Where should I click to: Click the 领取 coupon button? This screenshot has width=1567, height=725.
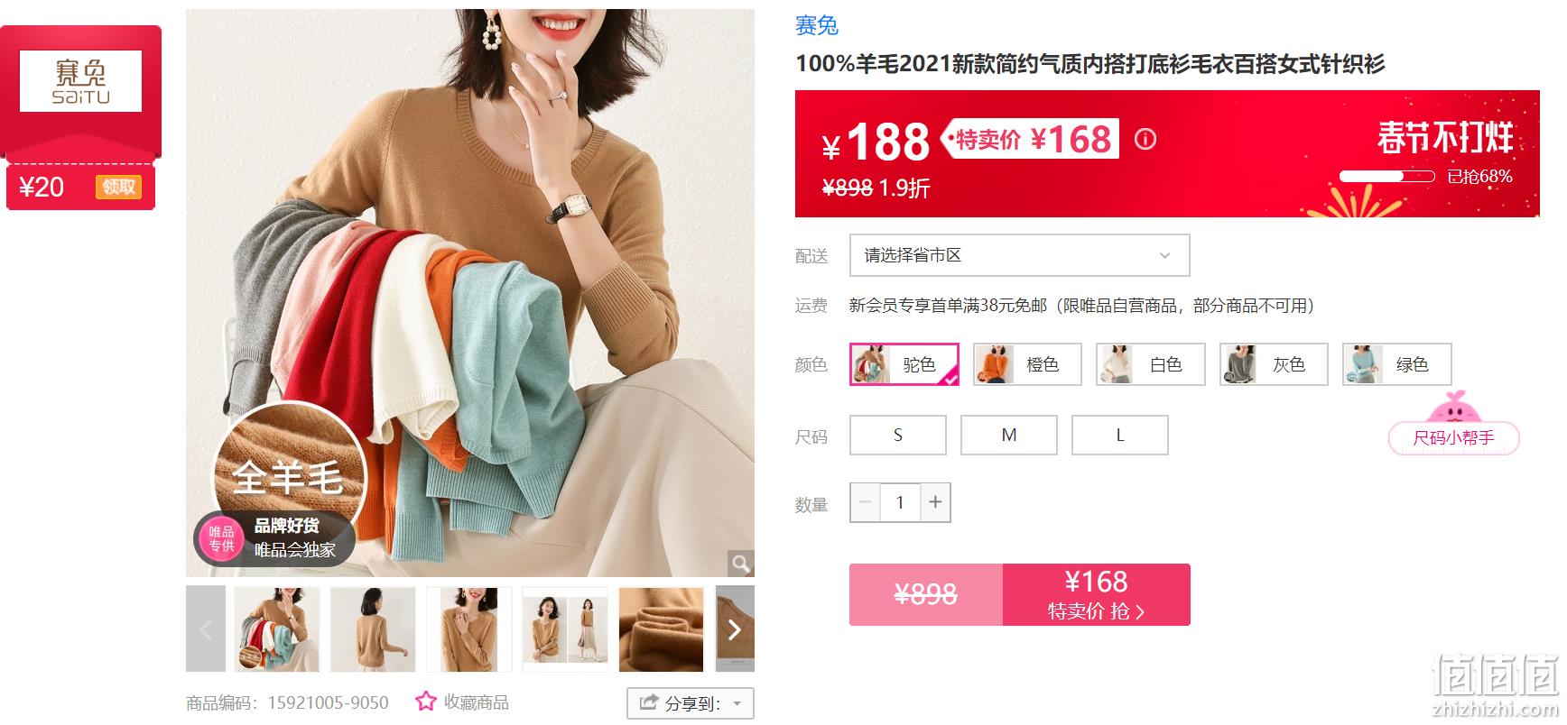[x=118, y=187]
